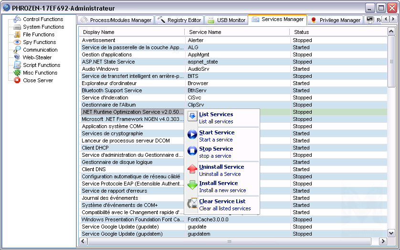Click the red Uninstall Service arrow icon
The image size is (400, 250).
click(192, 170)
